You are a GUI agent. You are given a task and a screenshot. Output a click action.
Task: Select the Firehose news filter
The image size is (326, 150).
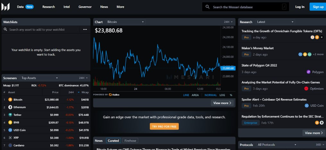pyautogui.click(x=130, y=141)
